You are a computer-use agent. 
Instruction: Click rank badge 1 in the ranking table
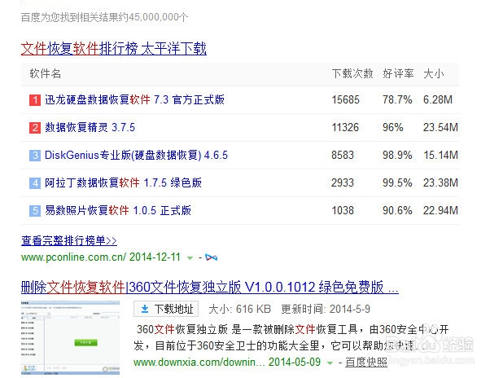coord(35,100)
